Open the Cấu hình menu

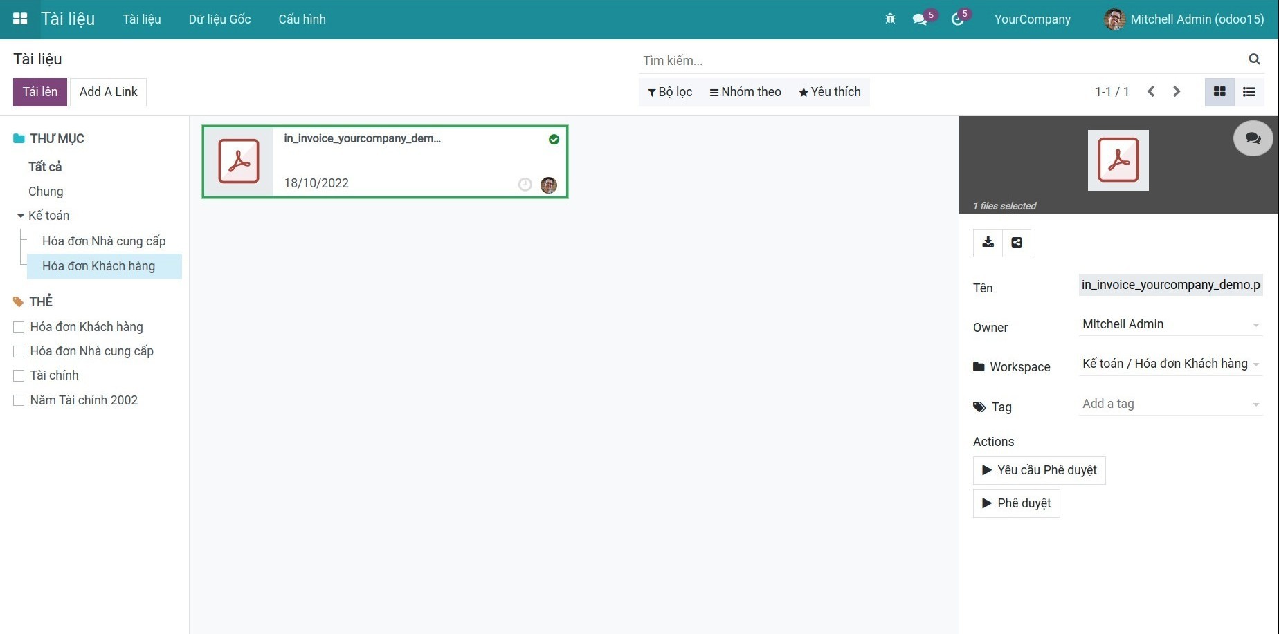tap(302, 19)
